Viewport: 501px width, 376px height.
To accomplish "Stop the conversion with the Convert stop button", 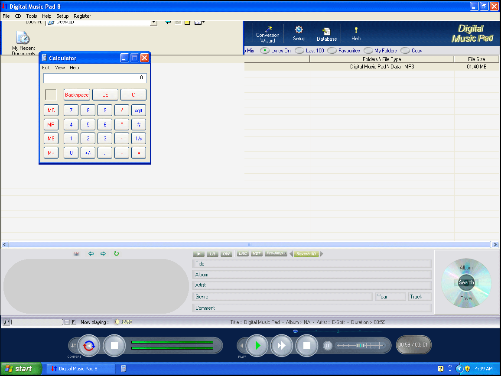I will (114, 345).
